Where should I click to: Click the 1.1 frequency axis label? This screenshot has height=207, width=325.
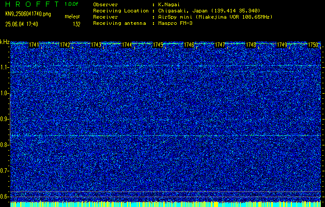(5, 68)
